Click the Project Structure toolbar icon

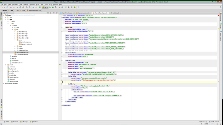click(x=62, y=7)
